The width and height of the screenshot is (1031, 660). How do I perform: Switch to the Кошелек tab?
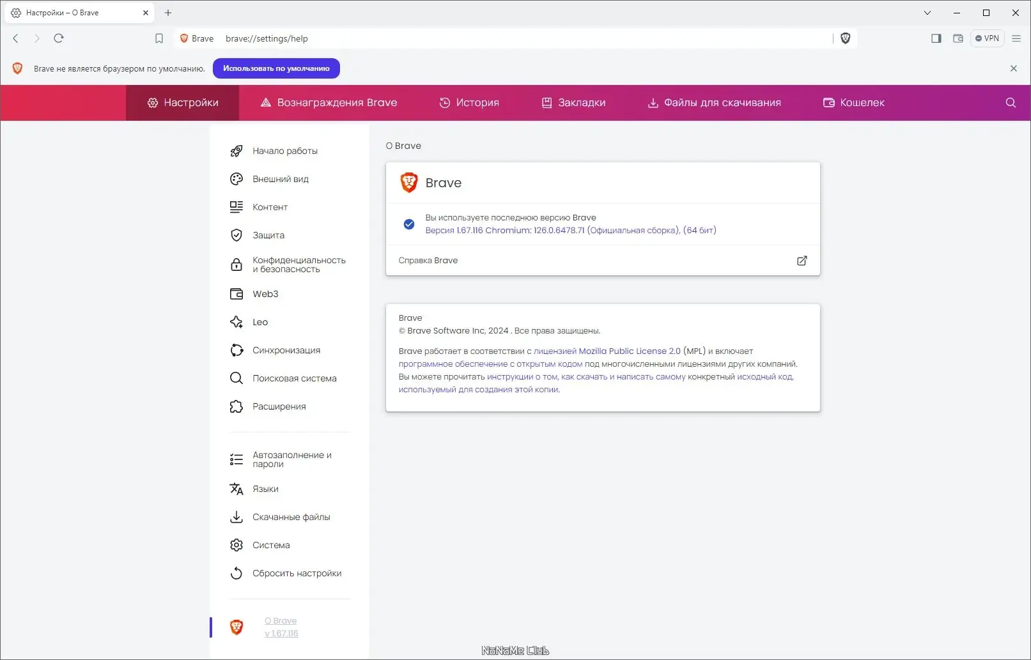(854, 103)
